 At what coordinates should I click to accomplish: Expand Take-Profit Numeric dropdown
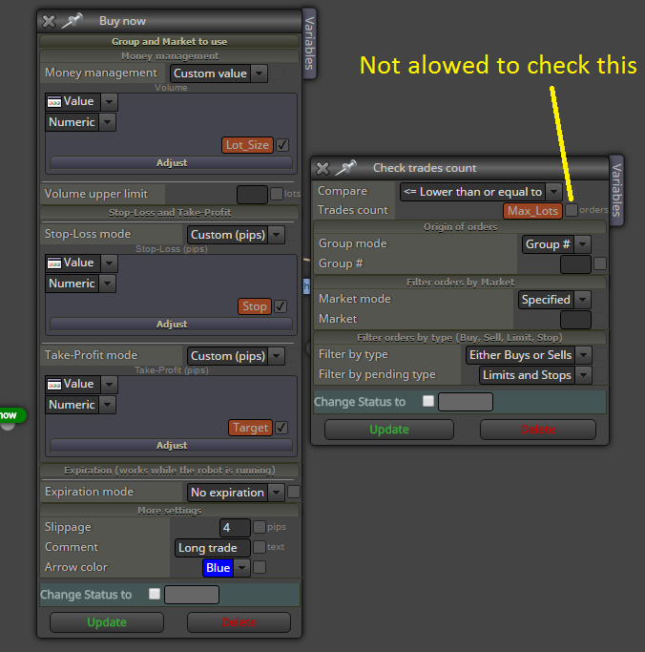(107, 405)
